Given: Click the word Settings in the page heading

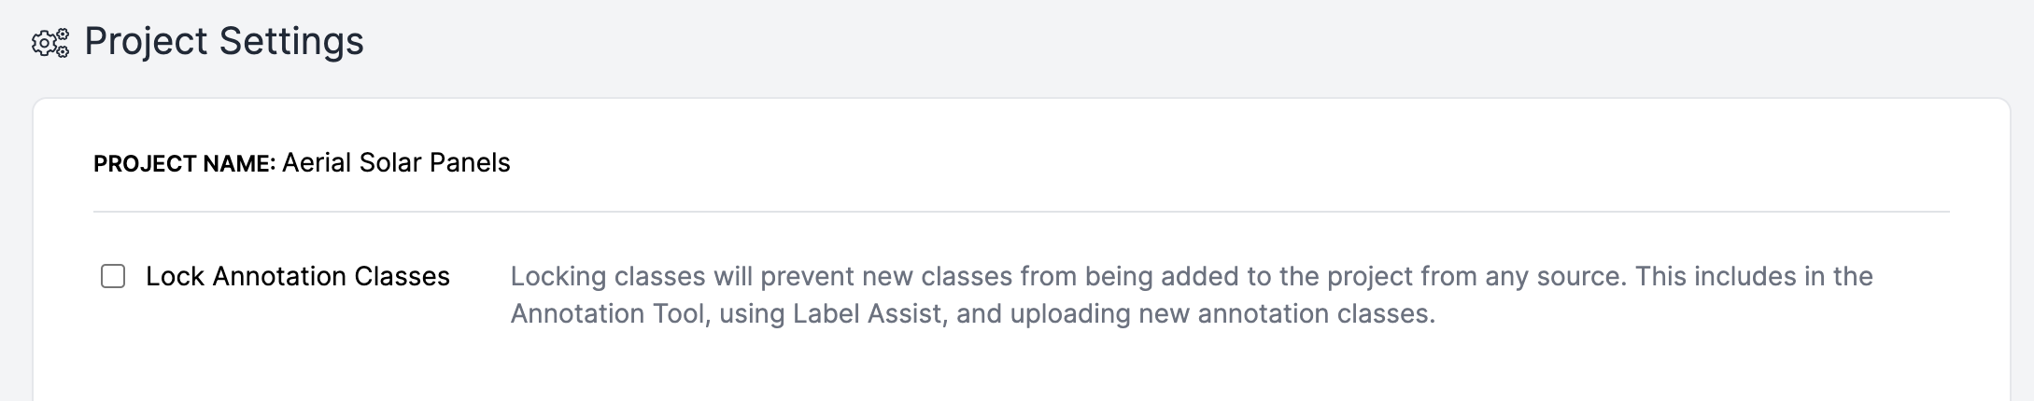Looking at the screenshot, I should click(x=291, y=42).
